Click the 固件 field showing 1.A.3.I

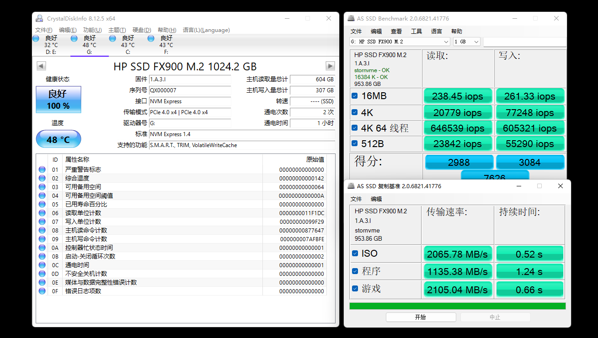pos(190,79)
